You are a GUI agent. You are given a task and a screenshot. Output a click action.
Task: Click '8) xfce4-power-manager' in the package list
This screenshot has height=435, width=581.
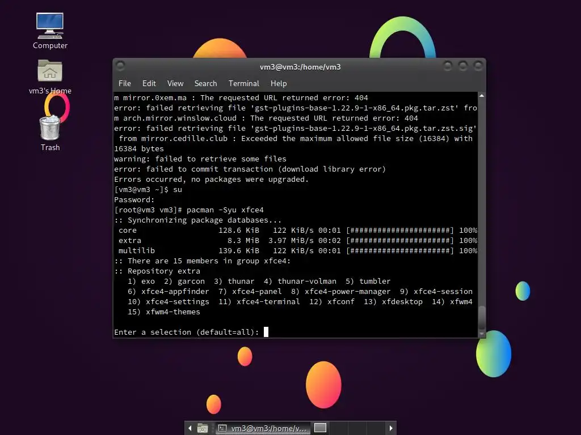pos(340,292)
